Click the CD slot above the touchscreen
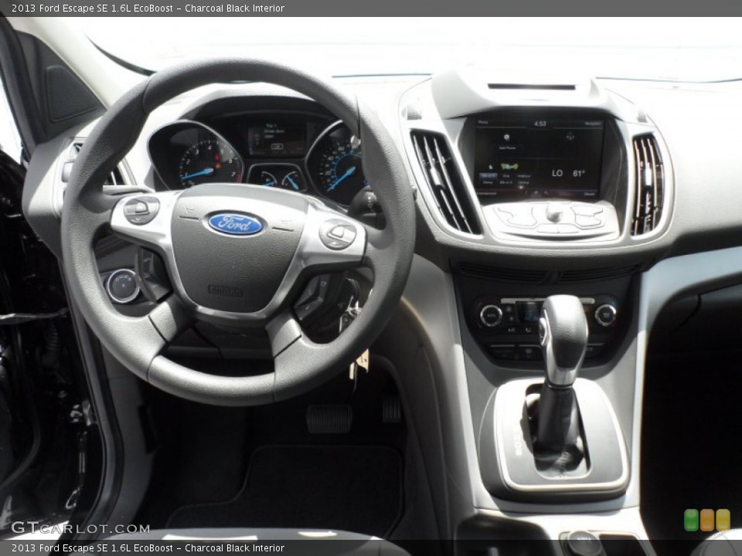The height and width of the screenshot is (556, 742). pos(531,86)
